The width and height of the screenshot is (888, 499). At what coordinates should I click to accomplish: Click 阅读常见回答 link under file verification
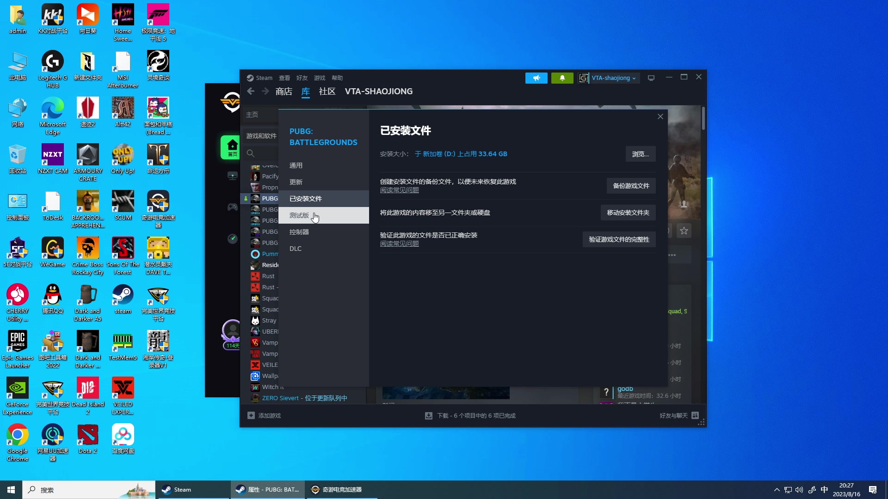tap(399, 243)
